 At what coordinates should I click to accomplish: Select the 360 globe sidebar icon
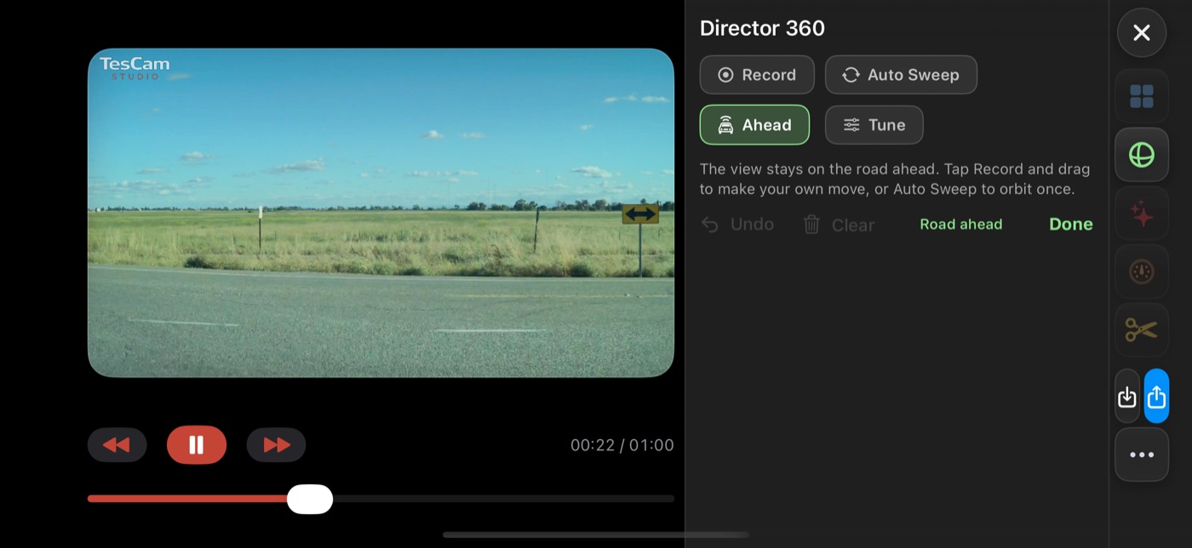click(x=1142, y=155)
